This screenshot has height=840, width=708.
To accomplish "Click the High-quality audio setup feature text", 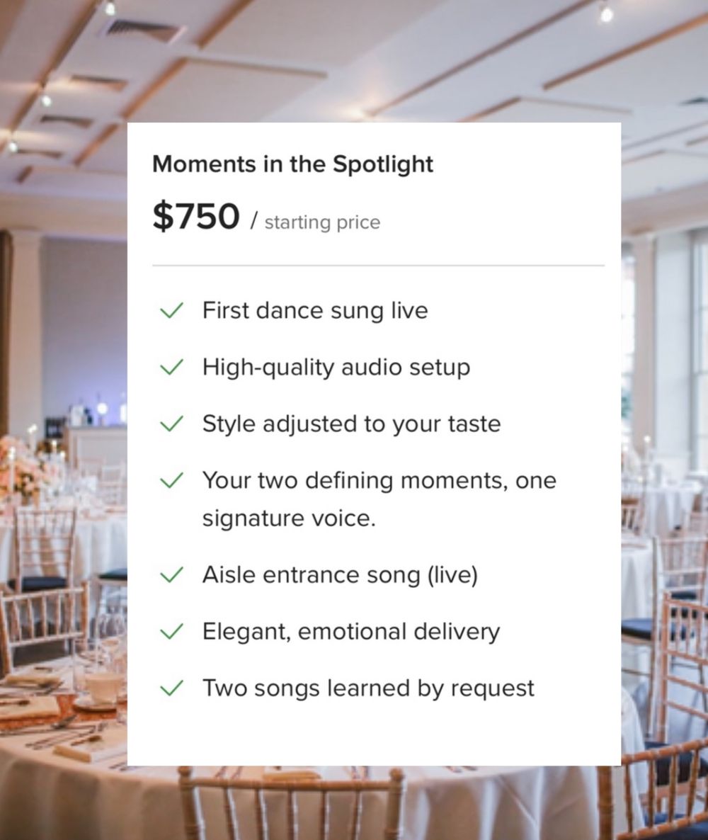I will [336, 368].
